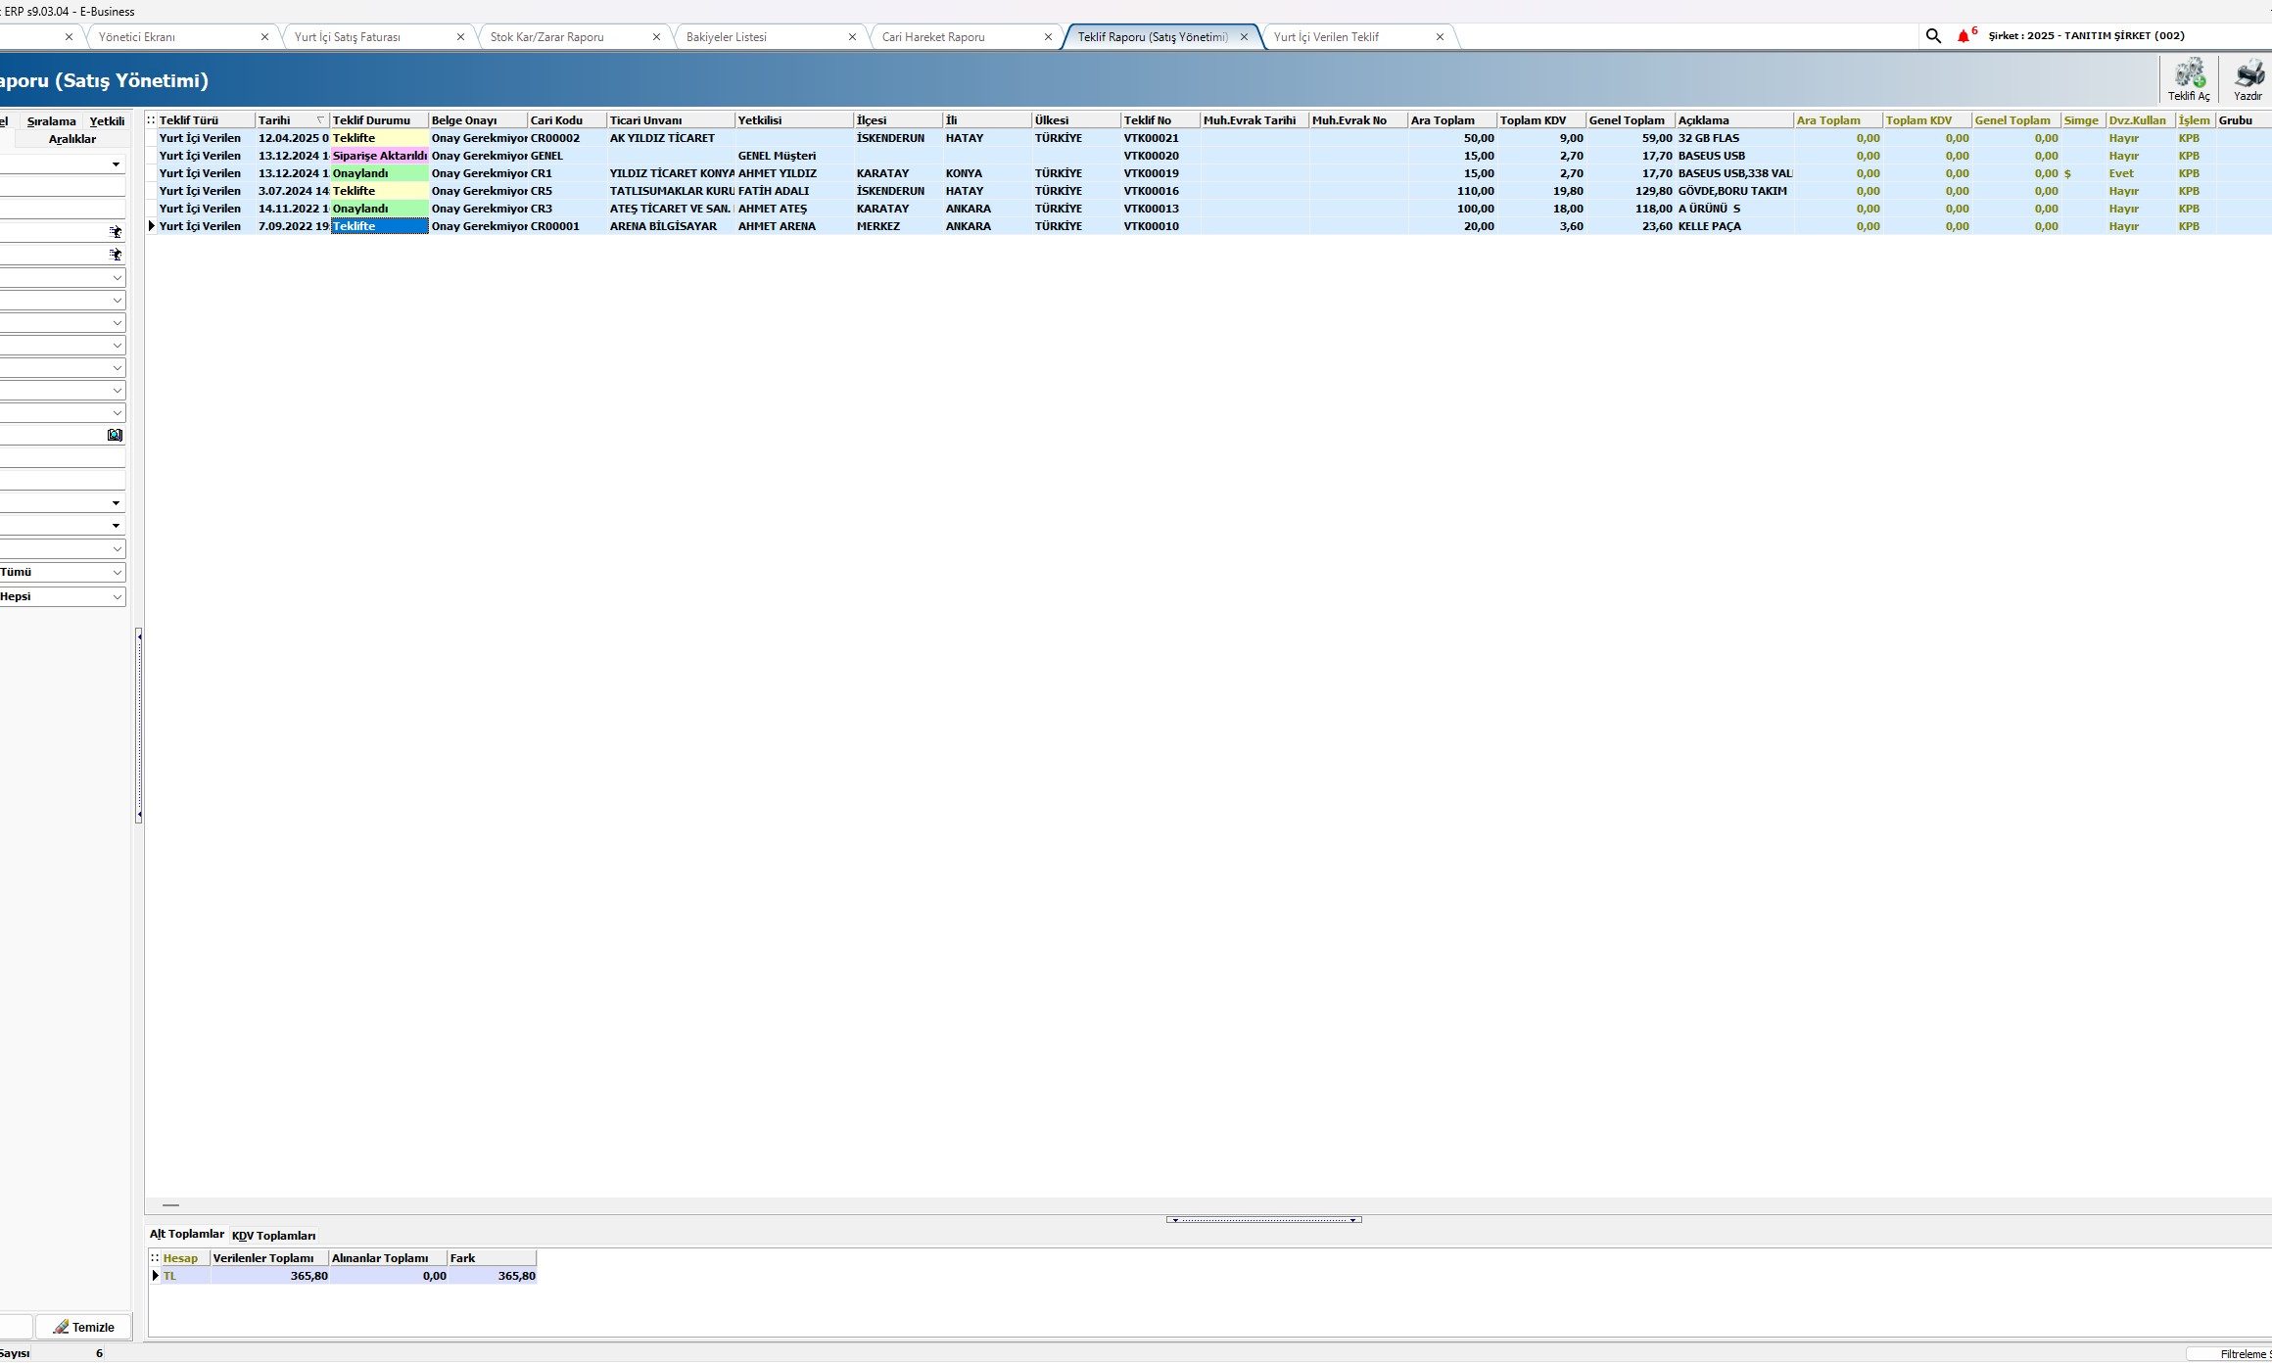Close the Bakiyeler Listesi tab
The image size is (2272, 1363).
tap(852, 37)
